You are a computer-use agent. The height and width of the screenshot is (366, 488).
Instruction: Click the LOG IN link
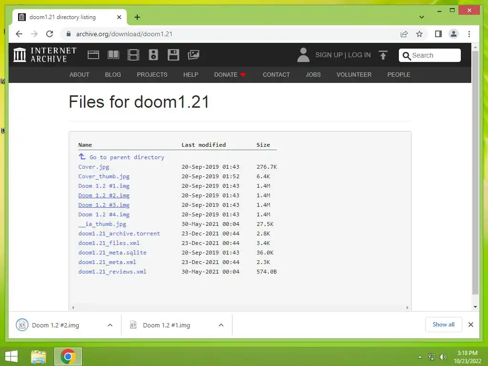[359, 55]
